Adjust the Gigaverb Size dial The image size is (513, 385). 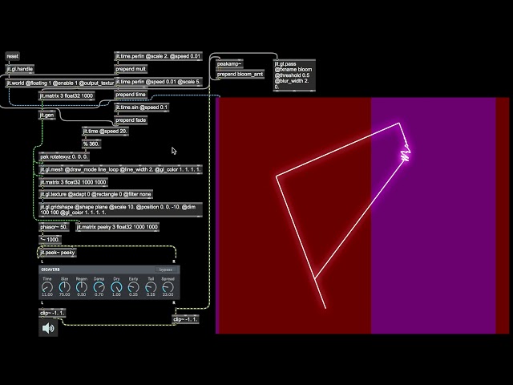click(x=64, y=287)
